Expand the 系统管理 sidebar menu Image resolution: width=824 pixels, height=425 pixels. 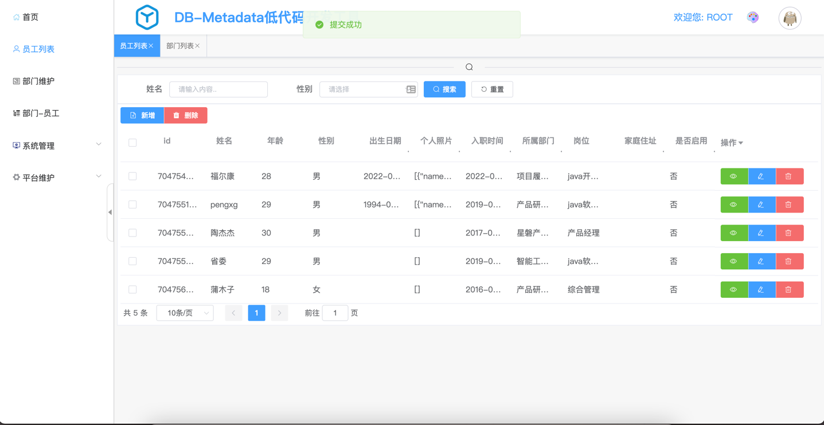(57, 145)
